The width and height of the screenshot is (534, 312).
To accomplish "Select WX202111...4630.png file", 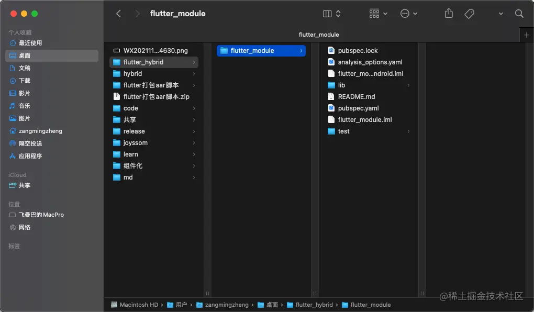I will coord(154,50).
